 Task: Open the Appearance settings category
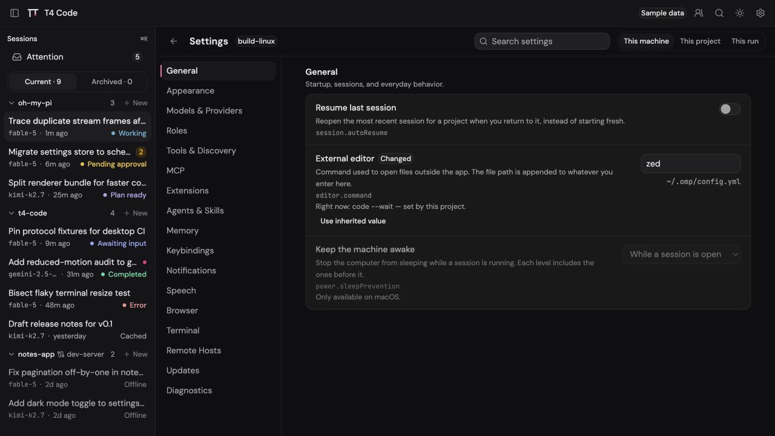pyautogui.click(x=218, y=91)
